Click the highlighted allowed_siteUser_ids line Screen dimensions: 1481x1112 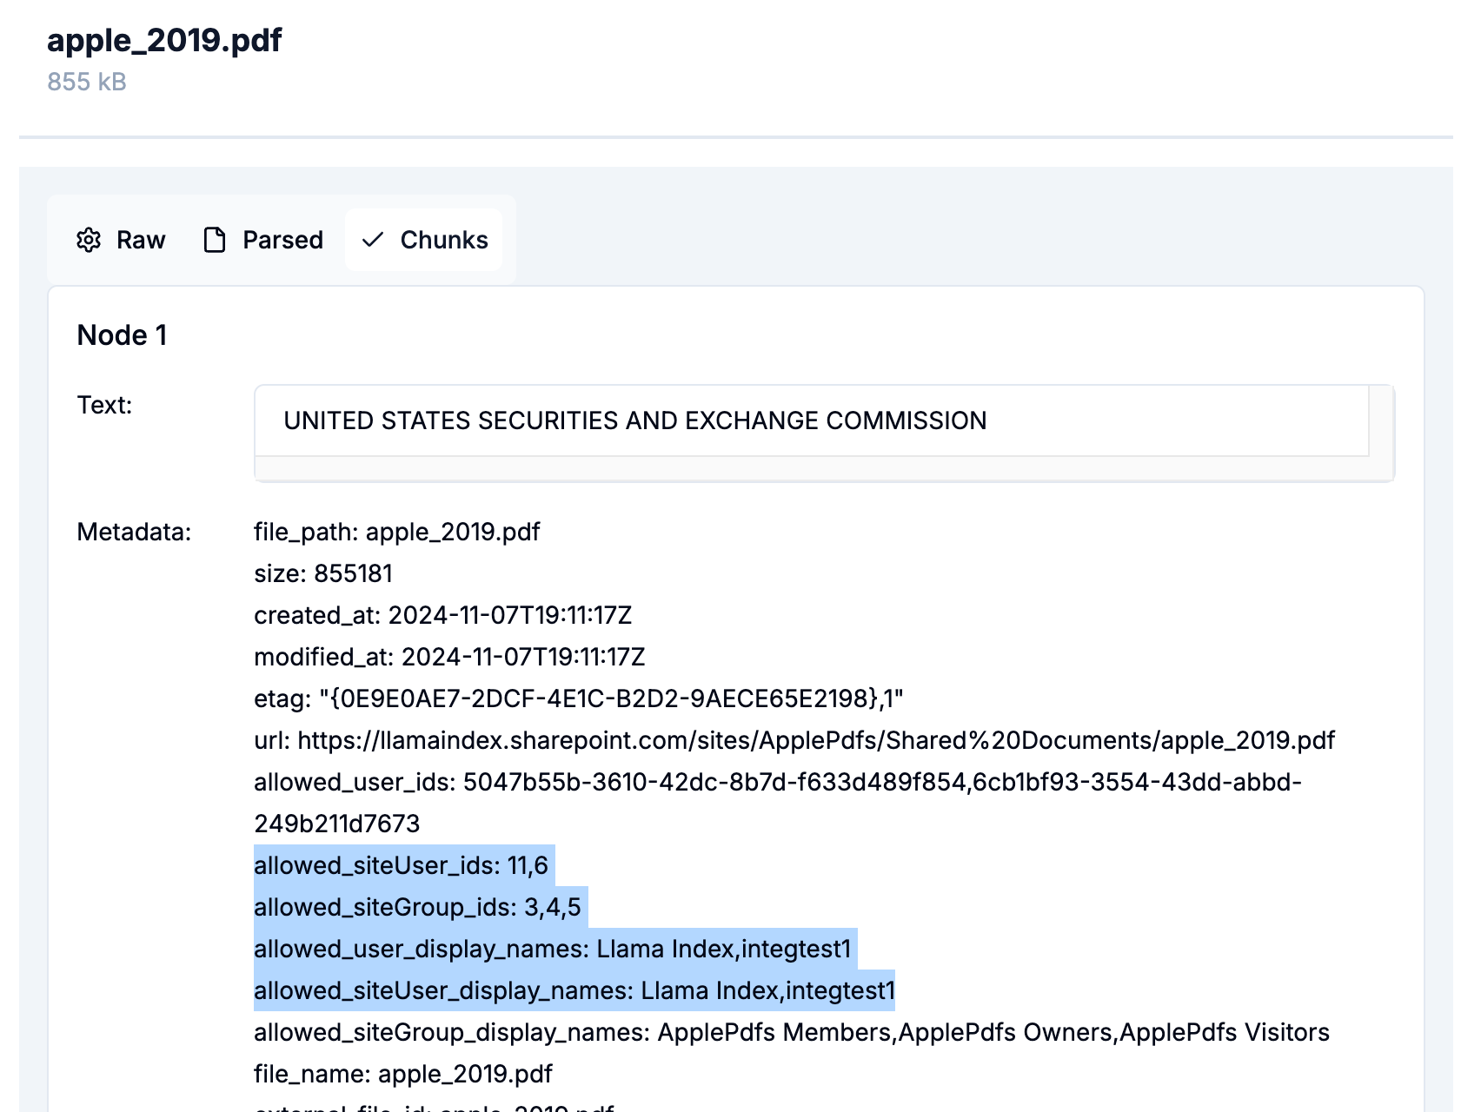point(401,865)
